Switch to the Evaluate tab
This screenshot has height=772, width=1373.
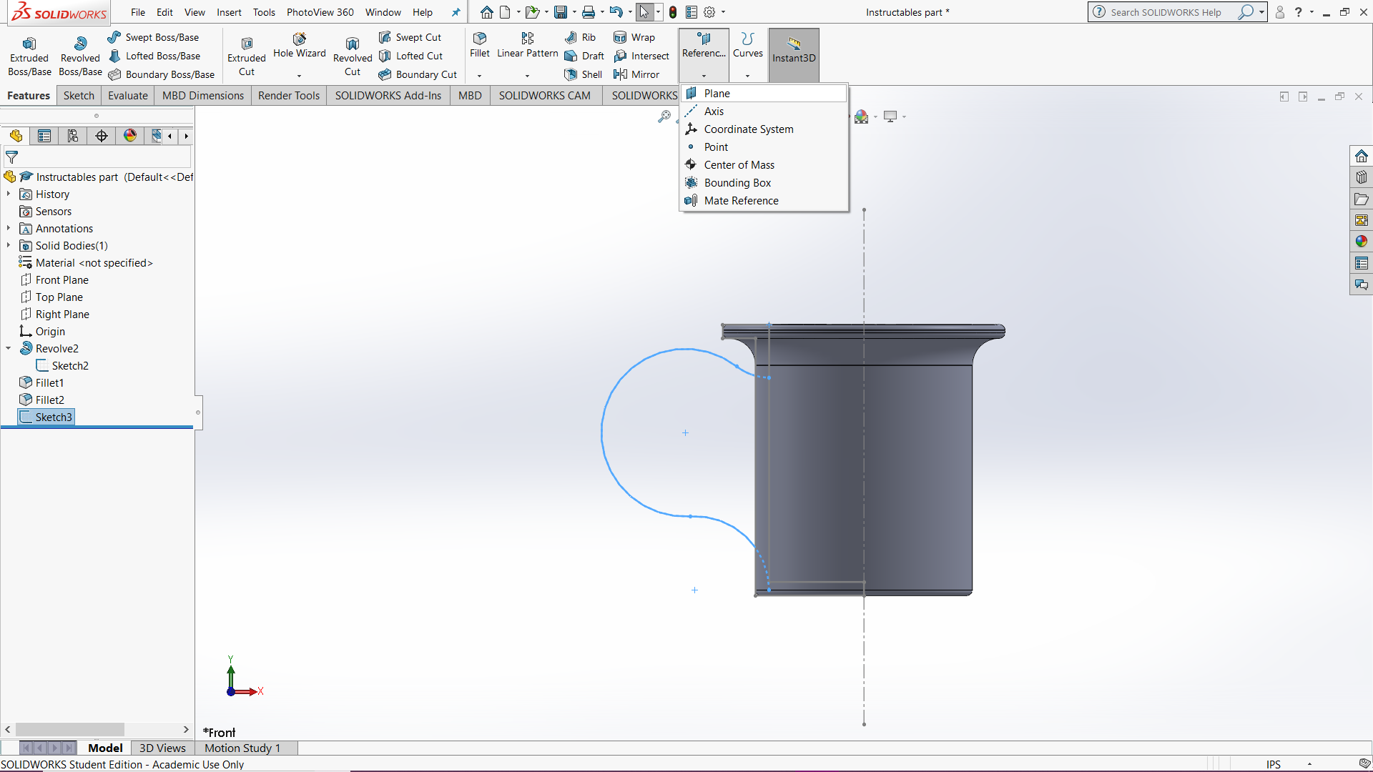pos(127,94)
